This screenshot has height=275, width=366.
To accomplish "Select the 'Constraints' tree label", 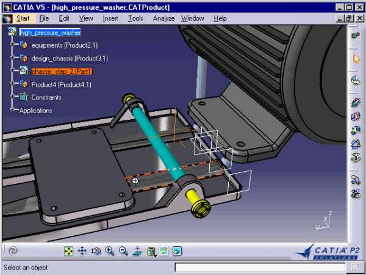I will (46, 97).
